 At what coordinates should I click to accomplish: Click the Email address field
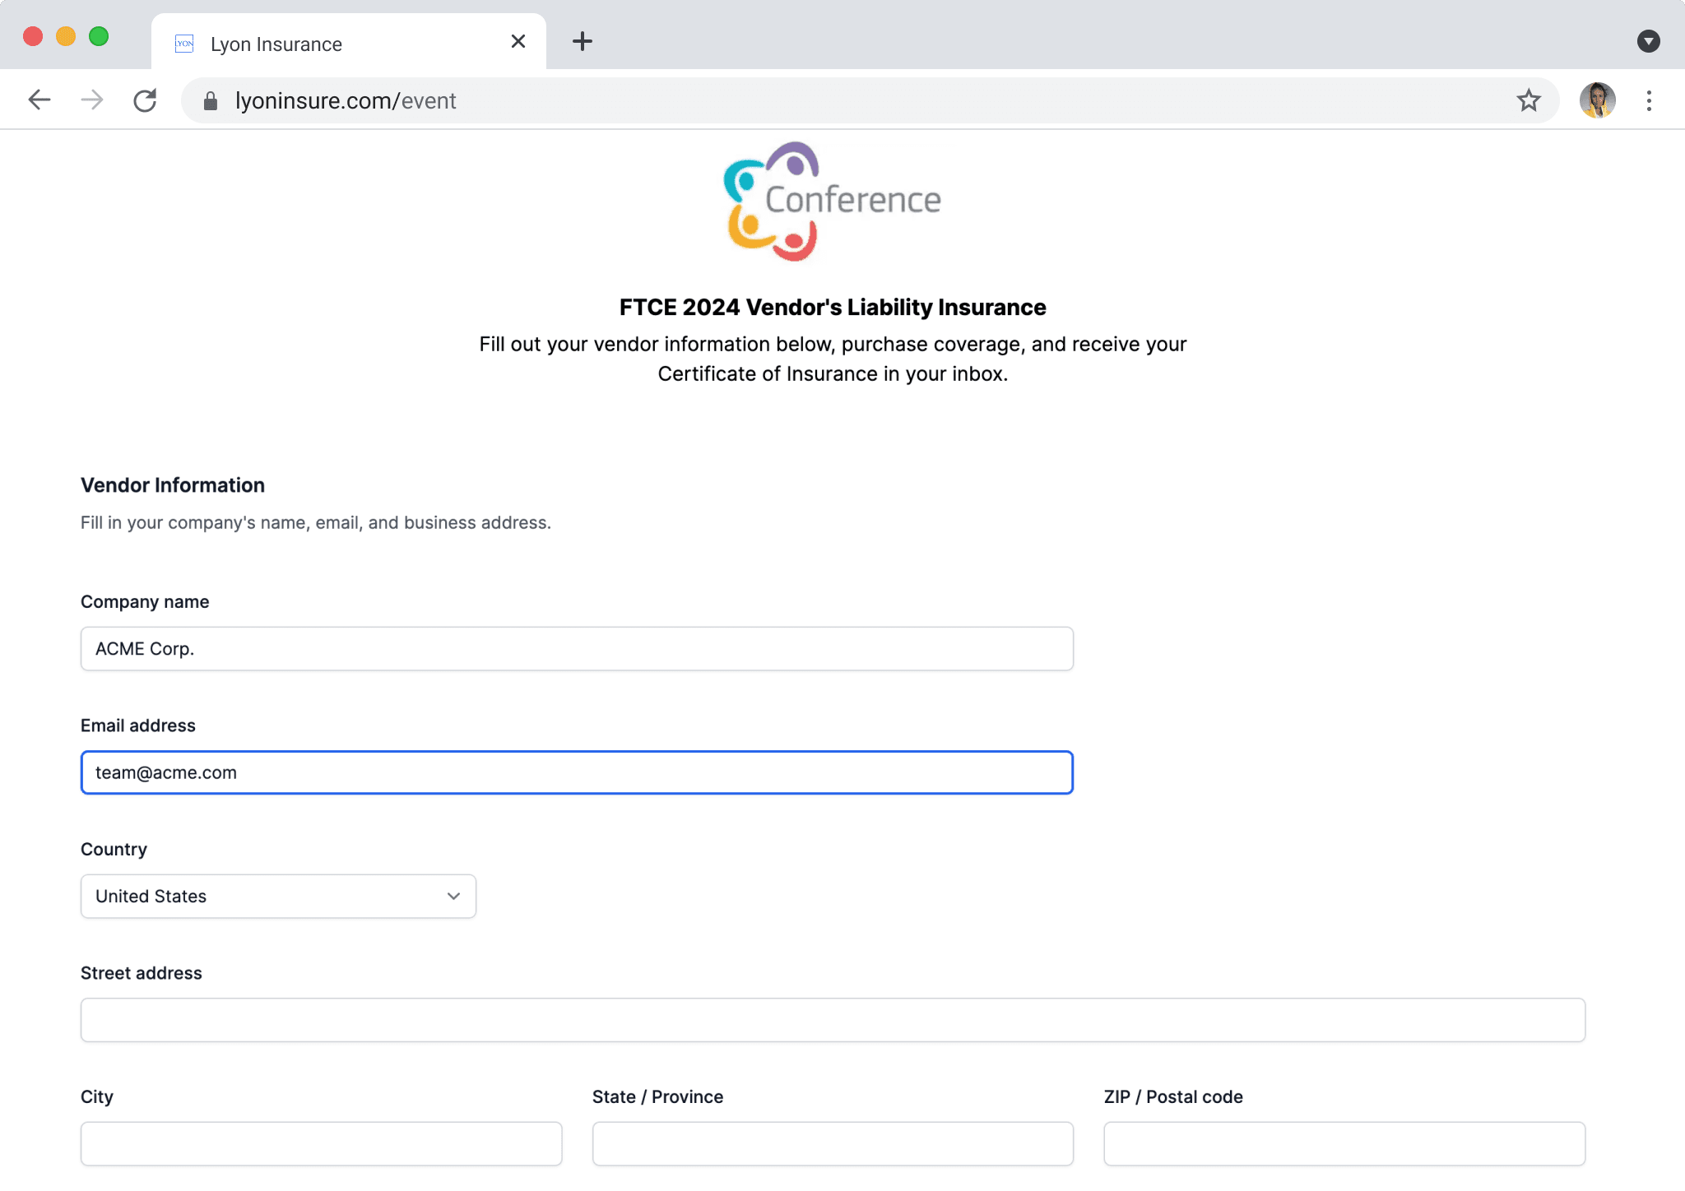(577, 772)
